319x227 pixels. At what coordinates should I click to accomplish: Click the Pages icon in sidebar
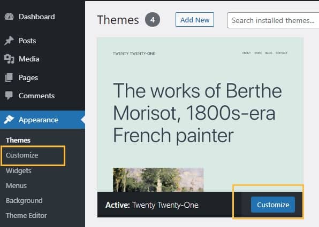[9, 77]
